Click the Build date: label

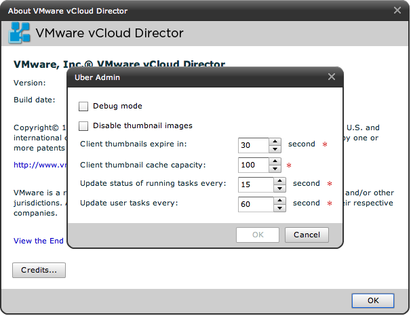point(35,100)
